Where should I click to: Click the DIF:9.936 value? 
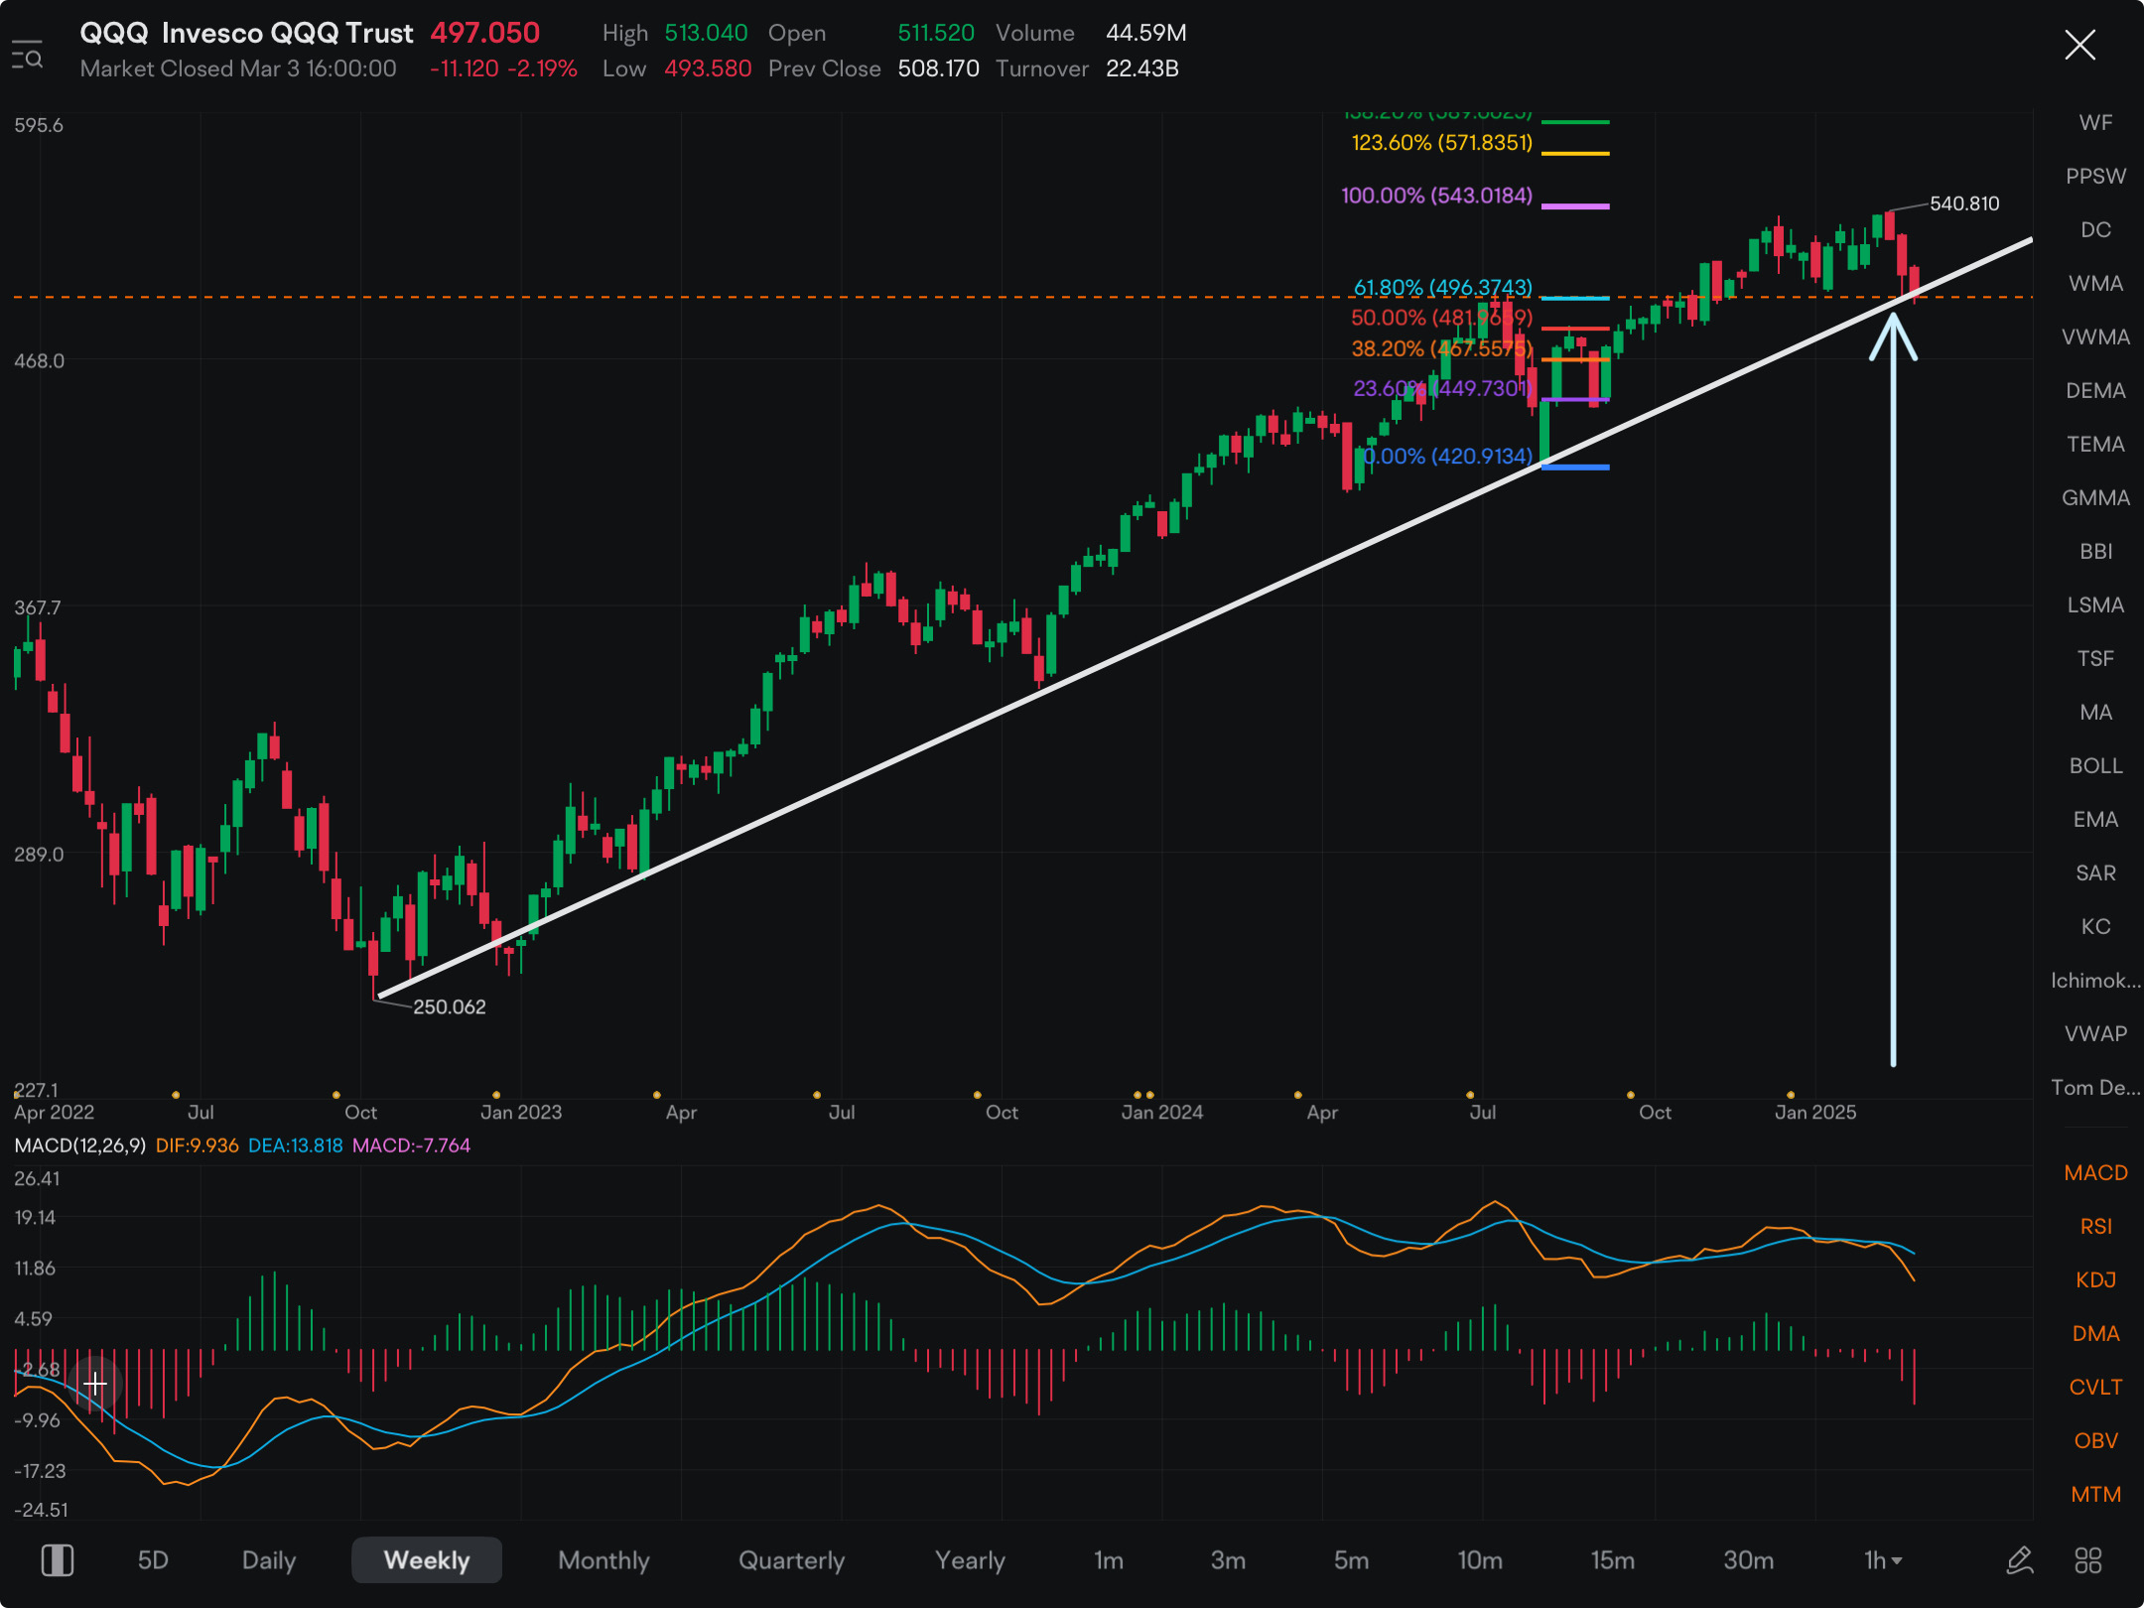tap(198, 1145)
